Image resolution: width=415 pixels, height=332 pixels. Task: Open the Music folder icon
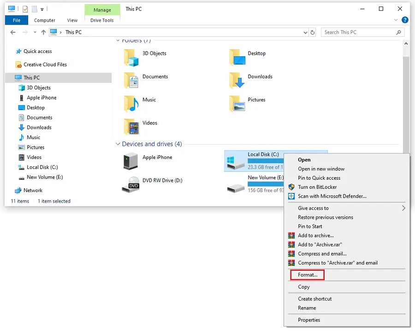click(131, 104)
